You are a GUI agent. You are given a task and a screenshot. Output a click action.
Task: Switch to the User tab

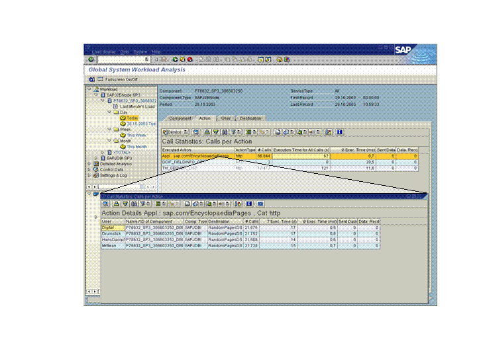pos(226,118)
